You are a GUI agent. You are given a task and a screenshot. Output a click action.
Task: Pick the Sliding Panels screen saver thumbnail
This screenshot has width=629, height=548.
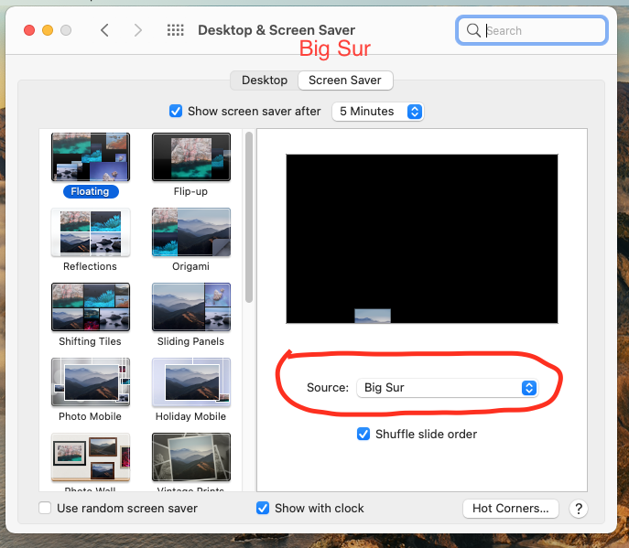pyautogui.click(x=191, y=307)
